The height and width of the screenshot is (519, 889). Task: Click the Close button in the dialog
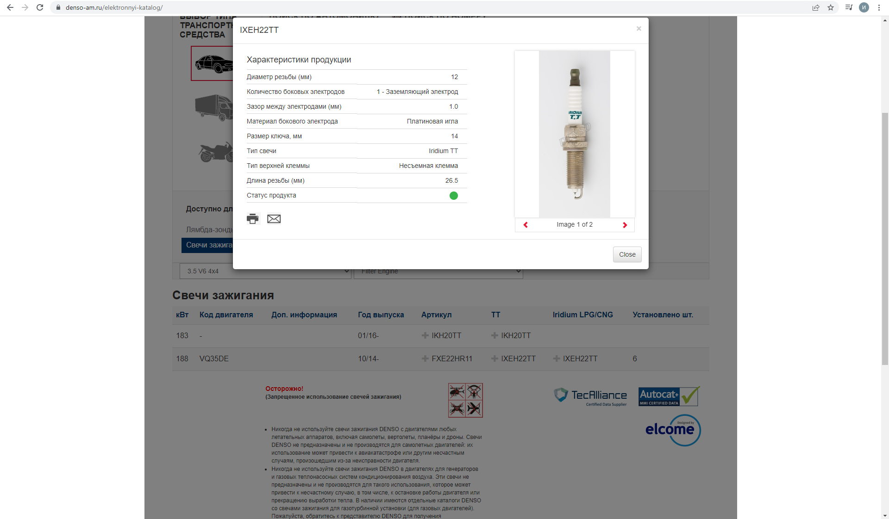click(627, 254)
